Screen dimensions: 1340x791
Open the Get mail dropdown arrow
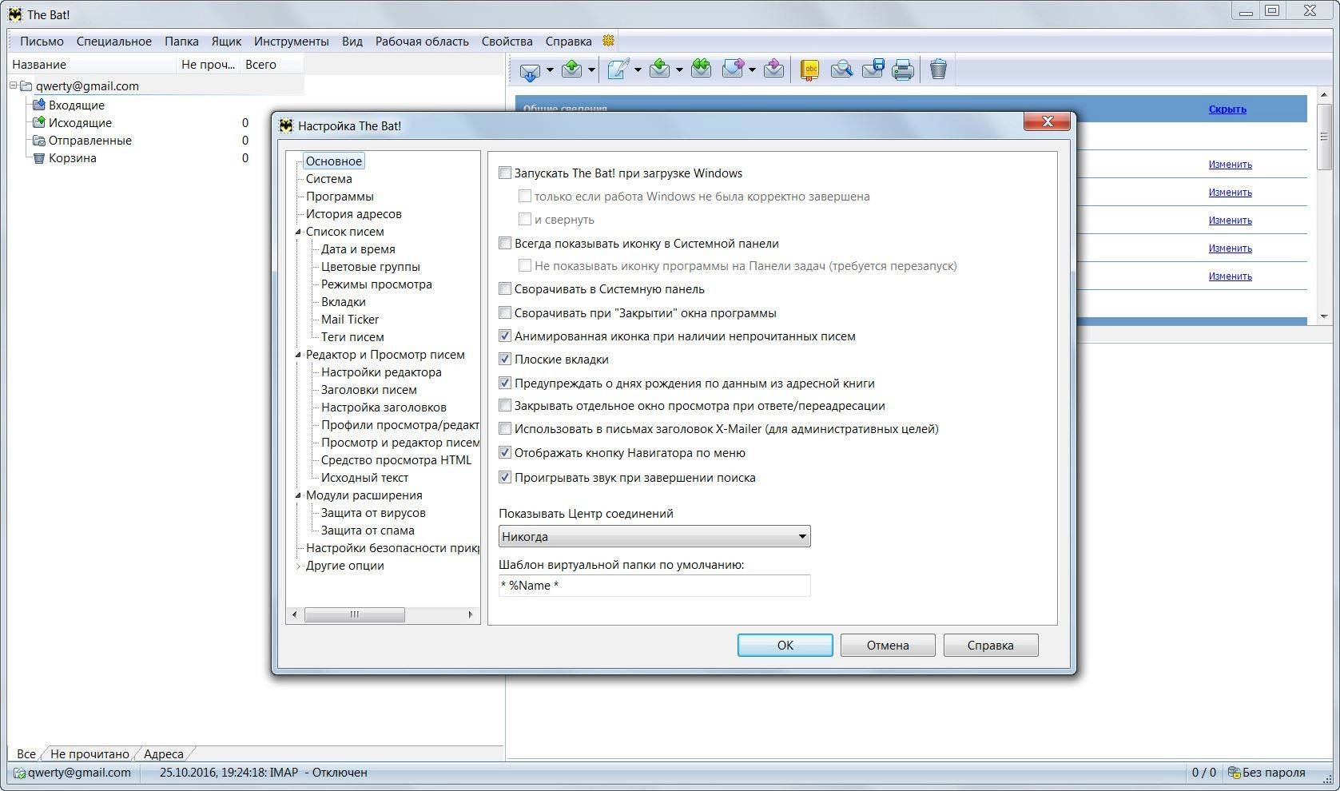(x=550, y=70)
